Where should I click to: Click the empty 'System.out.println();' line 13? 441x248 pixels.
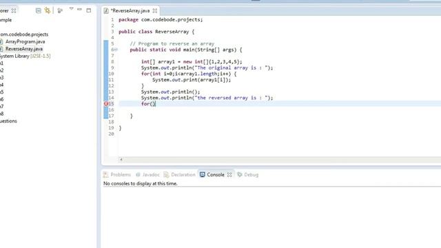170,92
